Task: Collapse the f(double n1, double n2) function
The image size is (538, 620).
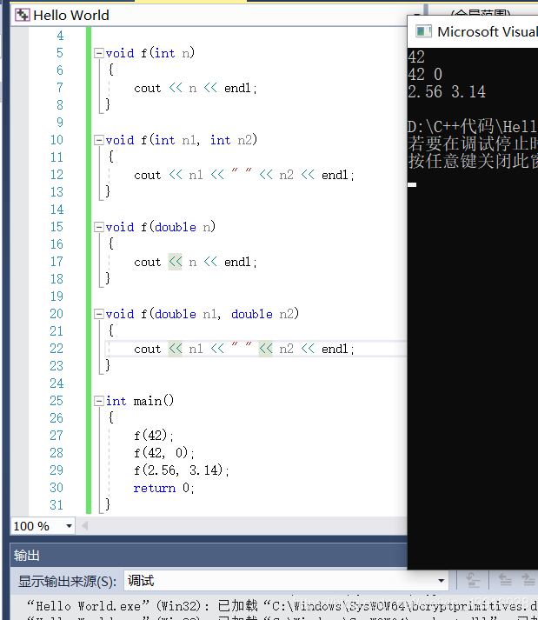Action: [x=98, y=314]
